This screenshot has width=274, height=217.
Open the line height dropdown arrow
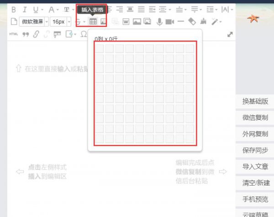click(216, 10)
